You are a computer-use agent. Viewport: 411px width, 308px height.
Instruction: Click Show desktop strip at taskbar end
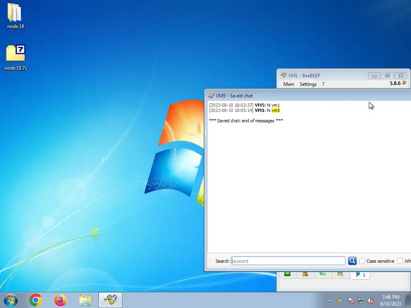408,300
